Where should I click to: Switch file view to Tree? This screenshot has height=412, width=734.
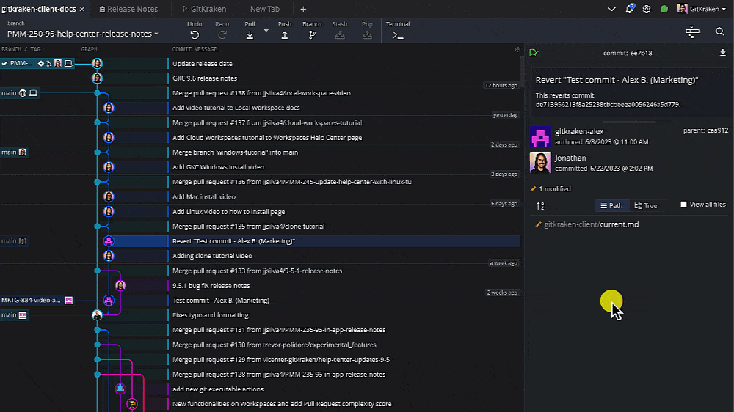pos(645,206)
